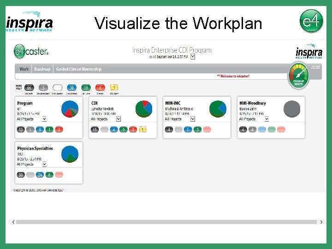Image resolution: width=332 pixels, height=249 pixels.
Task: Click the blue 24 badge in Physician Specialties
Action: click(40, 175)
